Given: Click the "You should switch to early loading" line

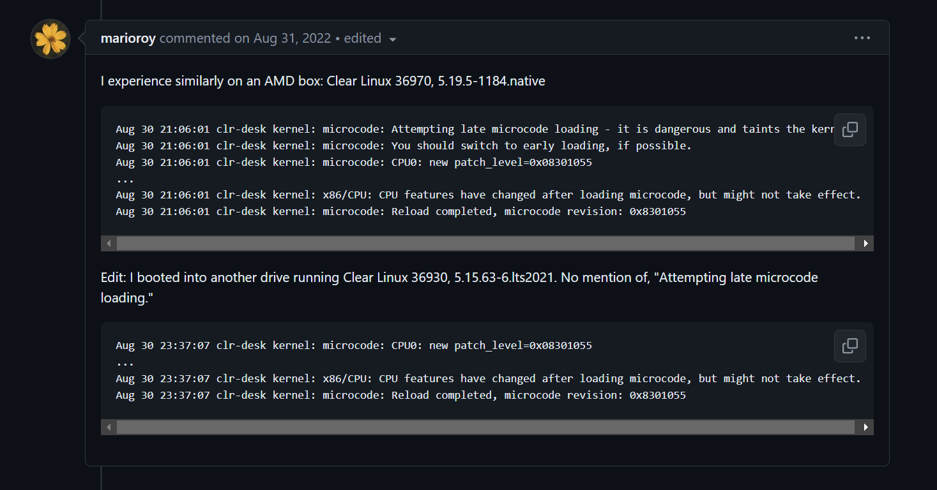Looking at the screenshot, I should 404,145.
